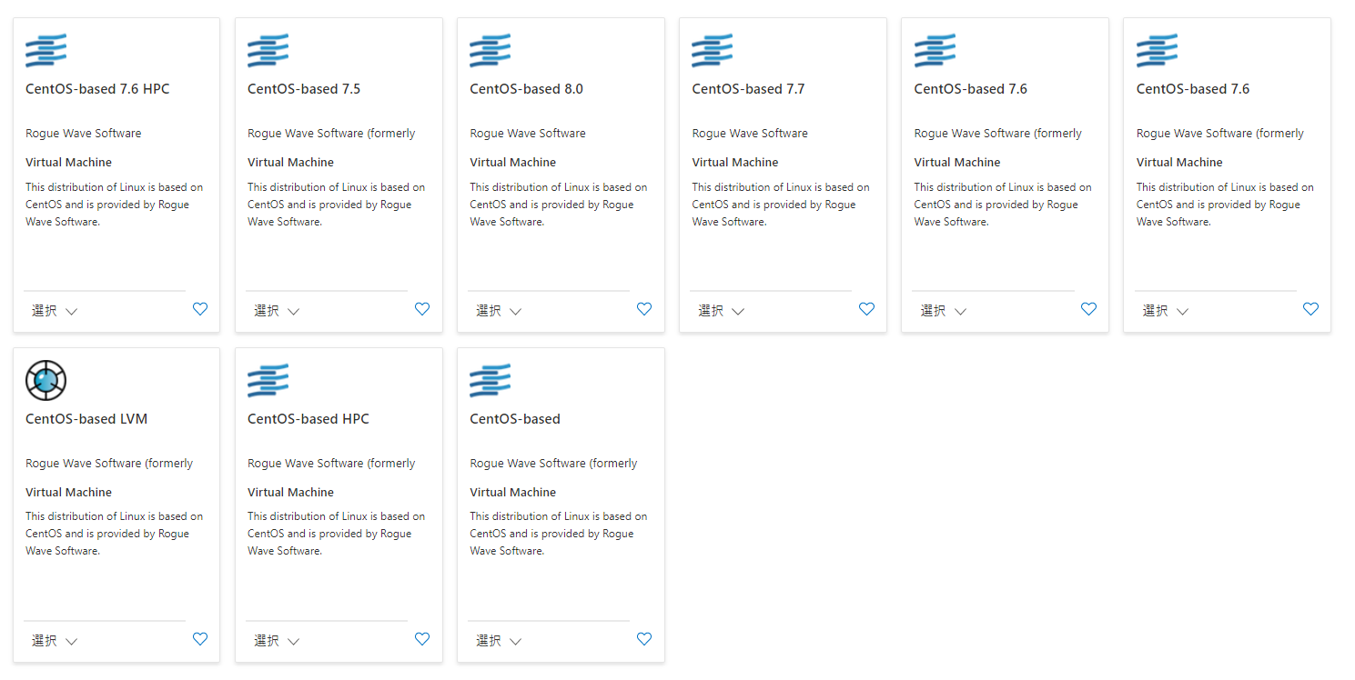1355x680 pixels.
Task: Expand the 選択 dropdown on CentOS-based 7.5
Action: 275,310
